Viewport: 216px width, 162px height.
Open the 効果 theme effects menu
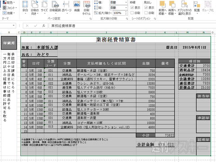point(9,13)
